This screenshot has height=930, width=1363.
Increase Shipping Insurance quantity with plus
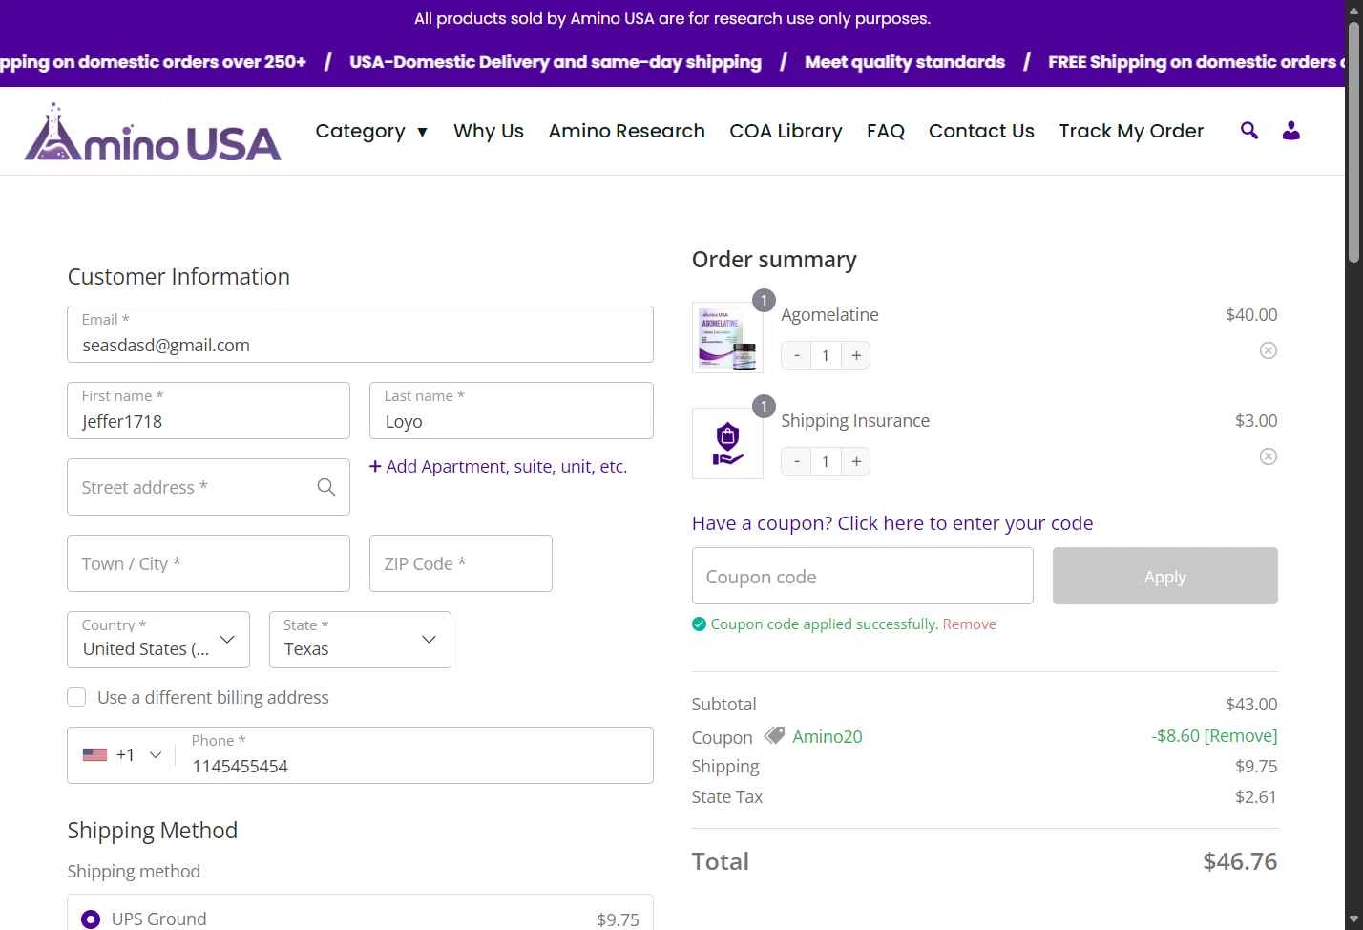pos(856,461)
